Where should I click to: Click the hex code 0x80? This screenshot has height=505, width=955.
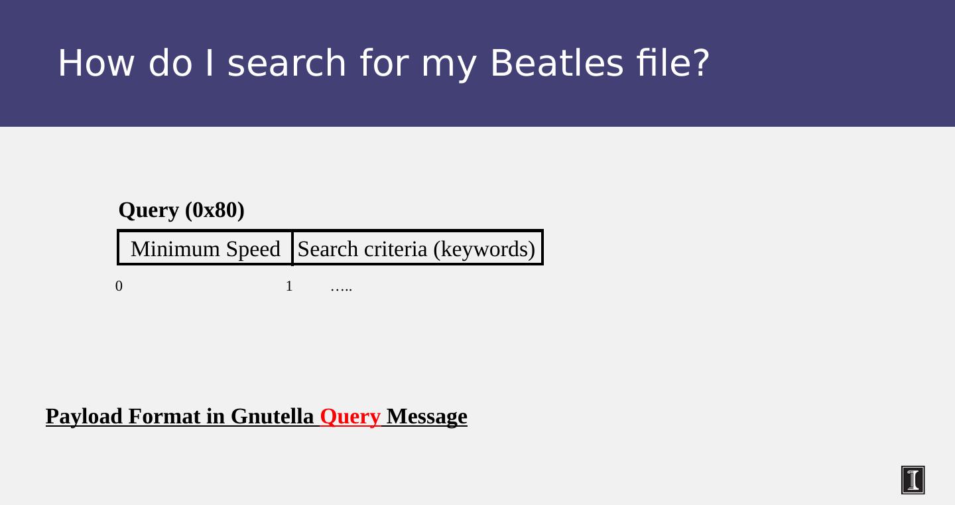(x=214, y=210)
